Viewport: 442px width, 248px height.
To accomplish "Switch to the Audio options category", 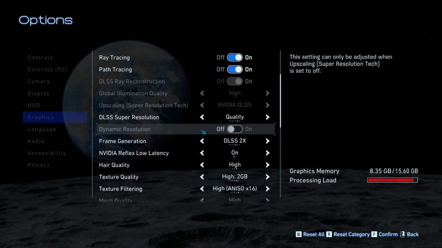I will tap(36, 141).
